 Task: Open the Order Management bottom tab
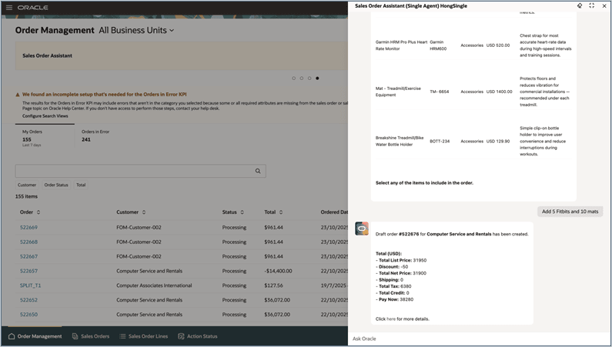click(x=35, y=336)
